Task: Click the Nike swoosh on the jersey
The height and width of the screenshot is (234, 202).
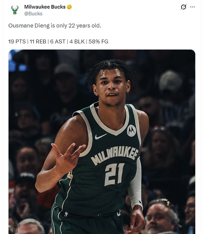Action: pyautogui.click(x=100, y=136)
